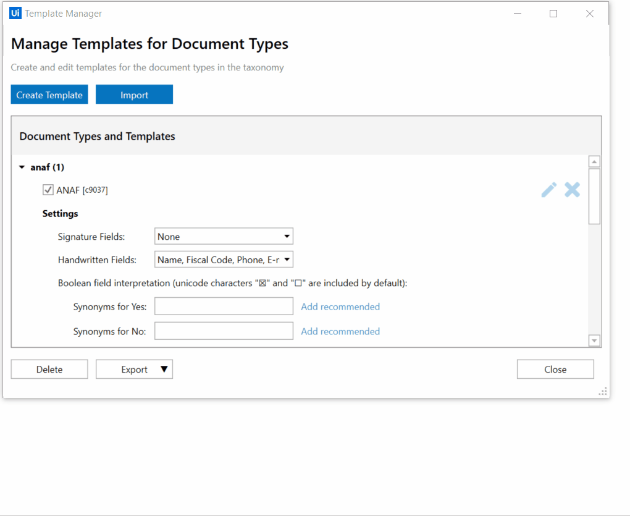Add recommended synonyms for No
Image resolution: width=630 pixels, height=516 pixels.
(340, 331)
